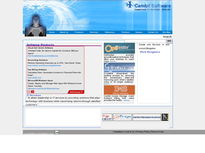205x153 pixels.
Task: Visit Microsoft.com/Cloud/WindowsAzure link
Action: (x=43, y=88)
